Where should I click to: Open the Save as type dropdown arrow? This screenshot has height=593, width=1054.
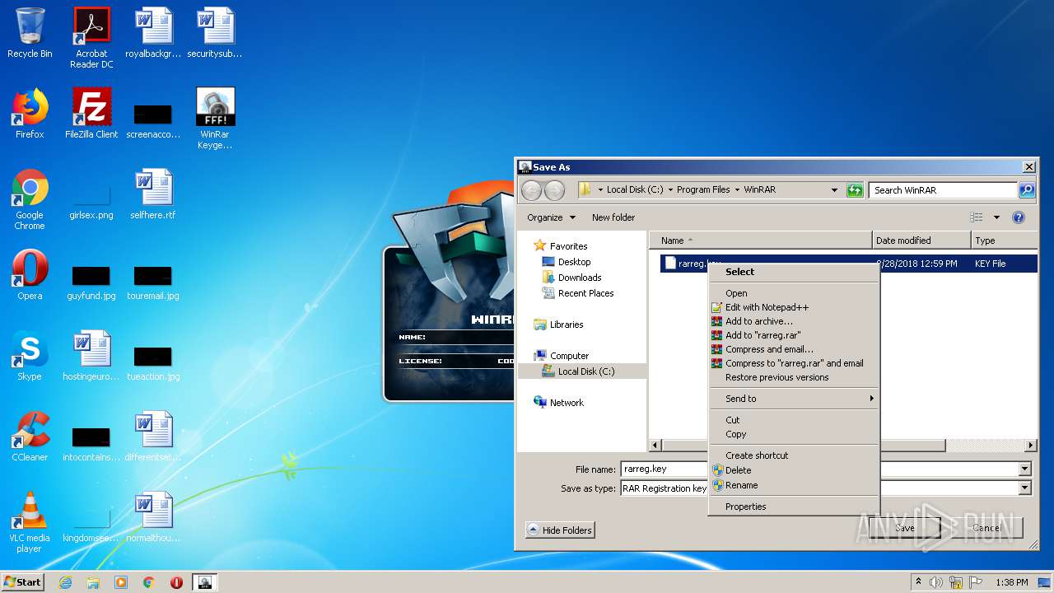pyautogui.click(x=1025, y=488)
